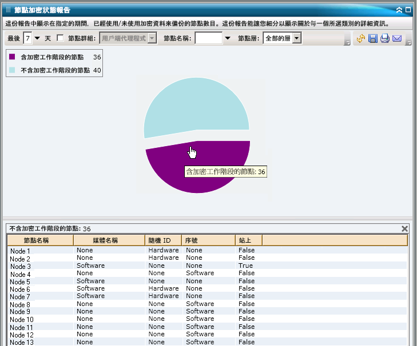Click the email report envelope icon
This screenshot has height=346, width=417.
click(x=397, y=39)
